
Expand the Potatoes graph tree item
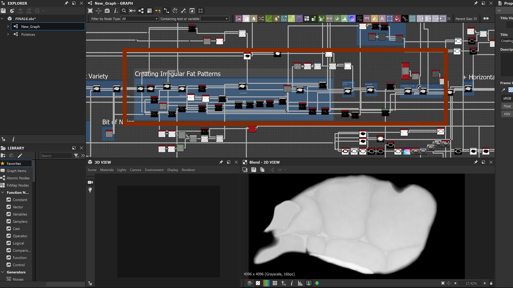point(8,34)
